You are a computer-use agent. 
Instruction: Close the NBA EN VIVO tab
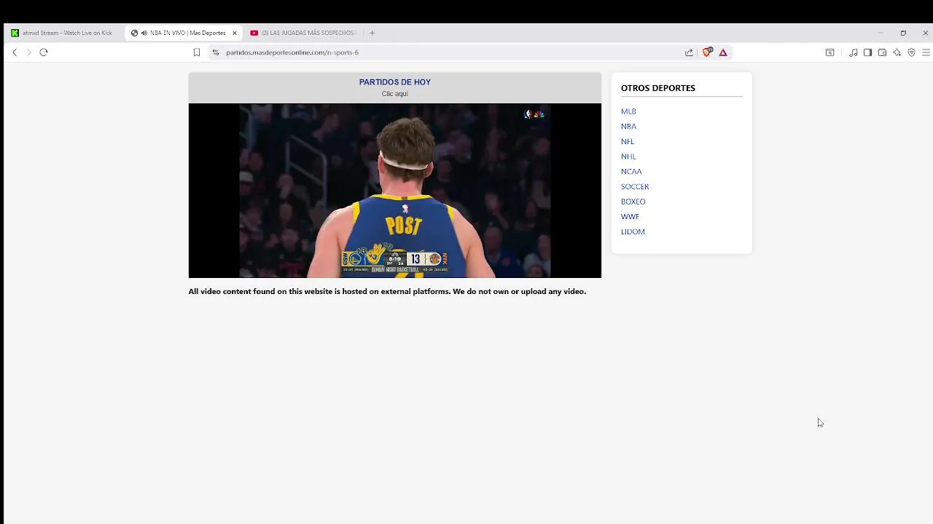point(235,33)
